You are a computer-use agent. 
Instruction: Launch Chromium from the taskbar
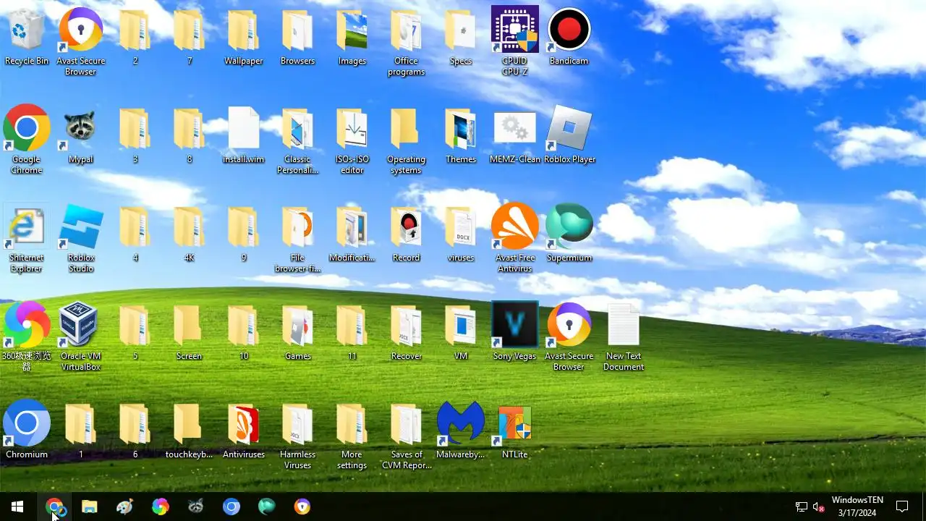[231, 507]
